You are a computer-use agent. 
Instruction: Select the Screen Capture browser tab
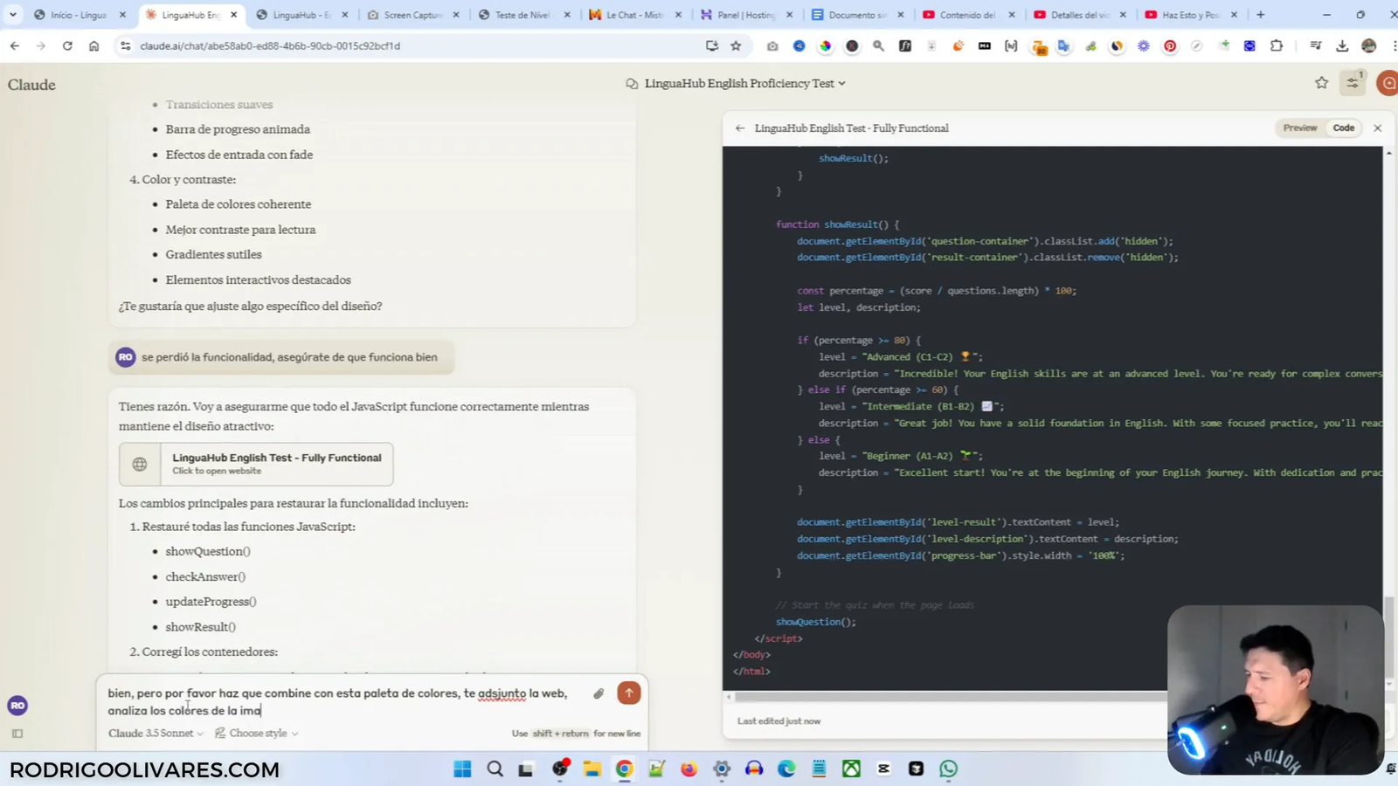click(x=411, y=14)
